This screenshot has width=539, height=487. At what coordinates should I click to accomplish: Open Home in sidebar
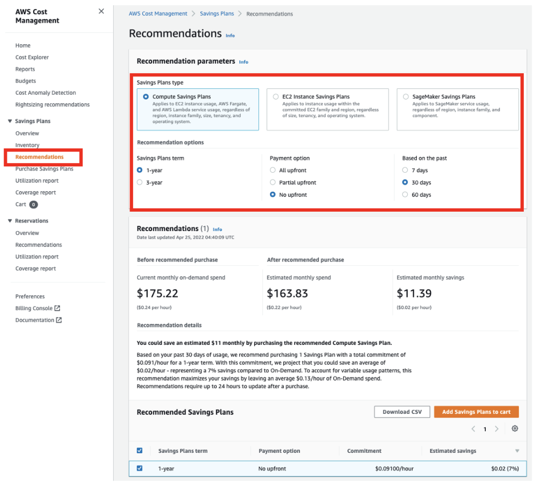pos(23,45)
